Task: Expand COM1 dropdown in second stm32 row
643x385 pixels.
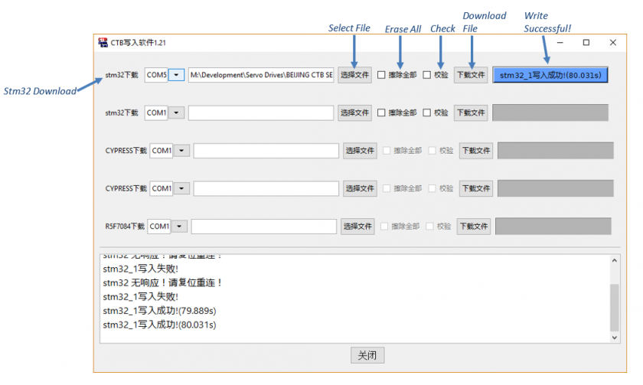Action: pyautogui.click(x=177, y=113)
